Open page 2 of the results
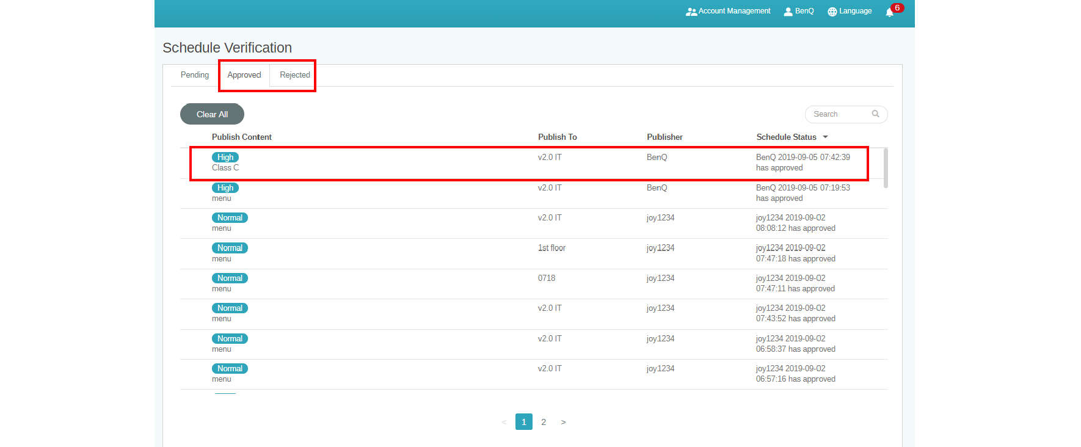 click(x=544, y=422)
